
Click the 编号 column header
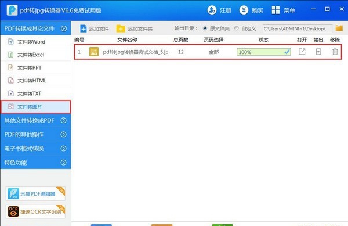click(x=79, y=40)
